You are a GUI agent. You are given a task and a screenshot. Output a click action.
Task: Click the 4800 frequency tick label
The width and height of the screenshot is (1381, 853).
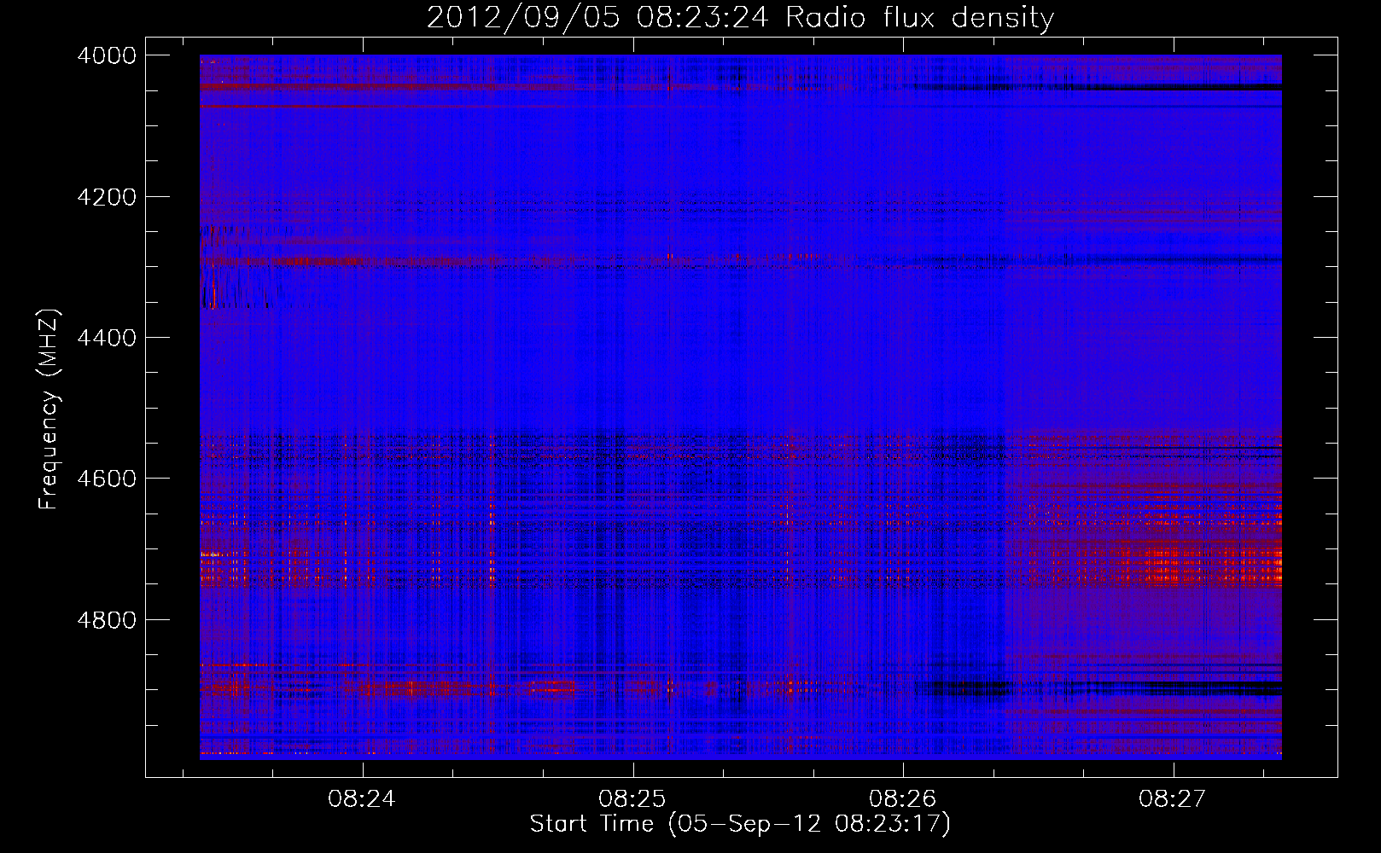click(x=107, y=619)
